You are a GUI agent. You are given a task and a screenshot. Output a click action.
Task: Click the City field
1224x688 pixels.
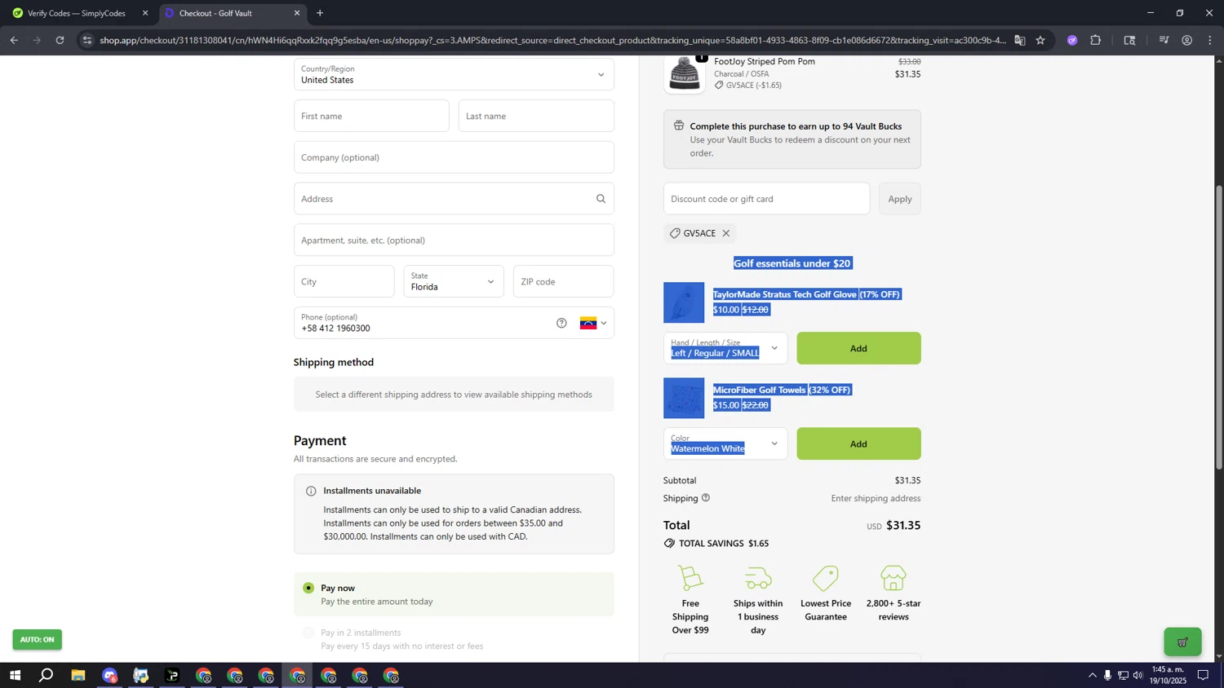(x=344, y=281)
